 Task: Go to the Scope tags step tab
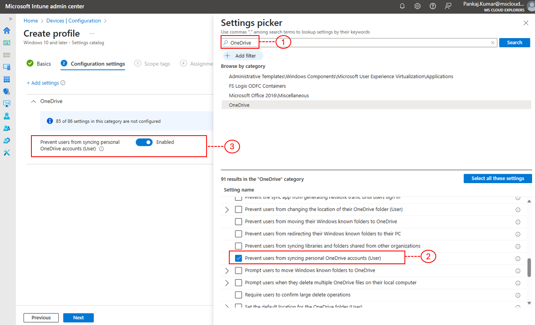pyautogui.click(x=152, y=64)
